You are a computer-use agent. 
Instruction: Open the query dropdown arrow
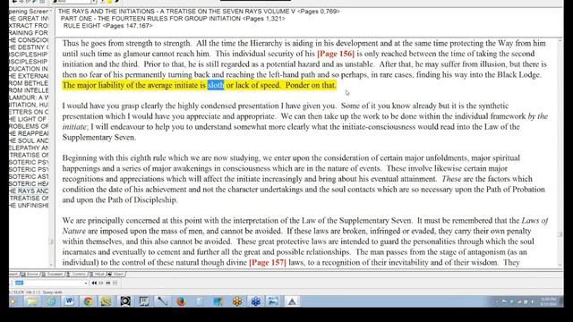click(86, 283)
